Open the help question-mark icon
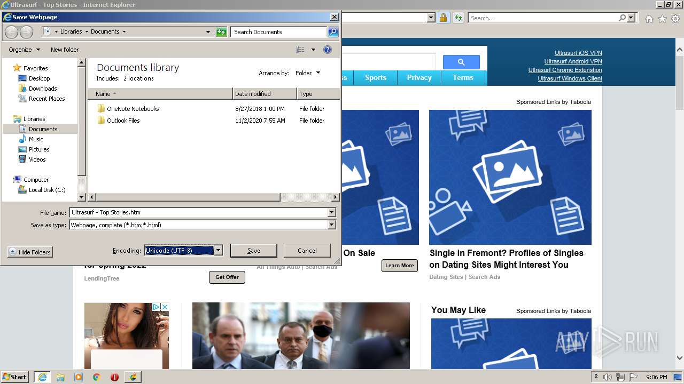Image resolution: width=684 pixels, height=384 pixels. [x=328, y=50]
